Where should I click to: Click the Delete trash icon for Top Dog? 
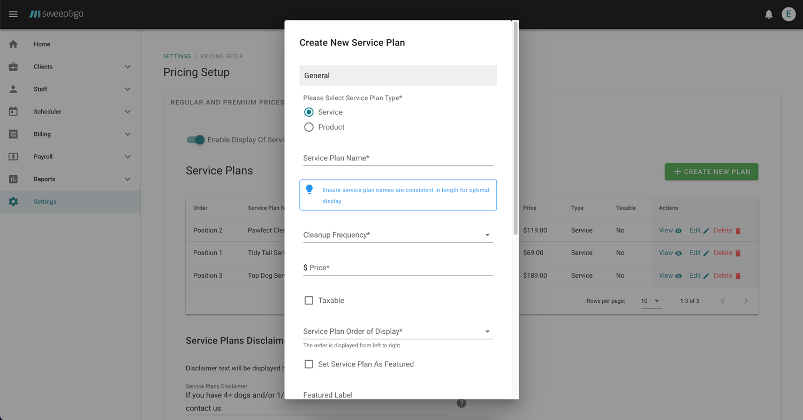click(x=739, y=275)
